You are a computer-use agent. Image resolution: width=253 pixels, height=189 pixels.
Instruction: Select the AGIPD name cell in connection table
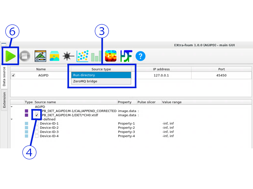(43, 75)
